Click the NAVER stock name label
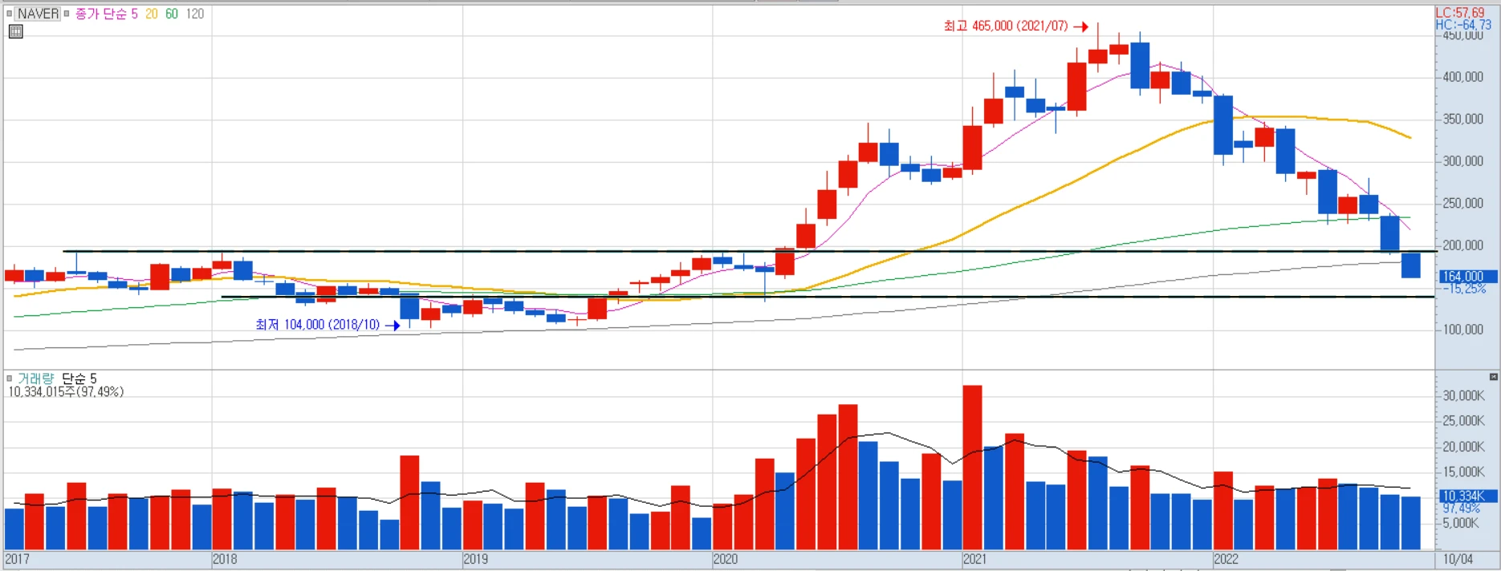The height and width of the screenshot is (571, 1501). pyautogui.click(x=39, y=14)
